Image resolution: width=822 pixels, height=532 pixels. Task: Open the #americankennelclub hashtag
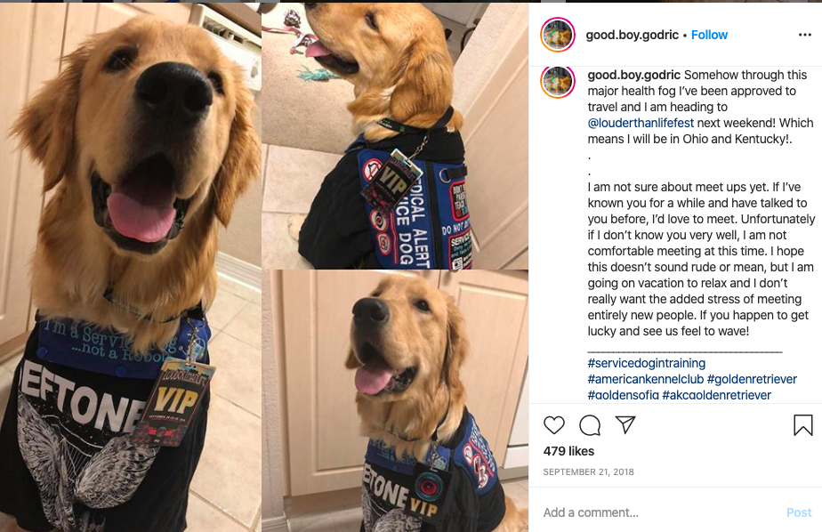tap(646, 379)
